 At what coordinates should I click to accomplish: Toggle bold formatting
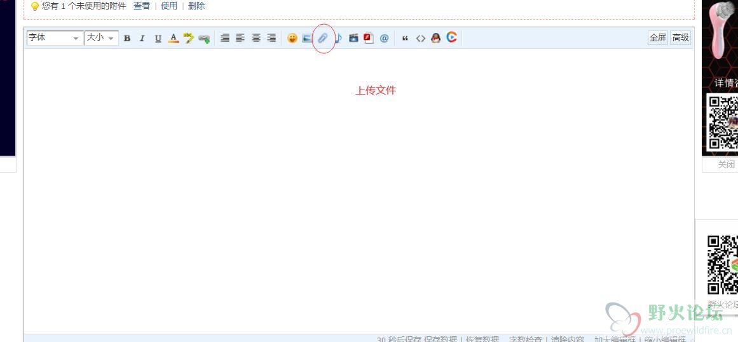click(x=127, y=39)
